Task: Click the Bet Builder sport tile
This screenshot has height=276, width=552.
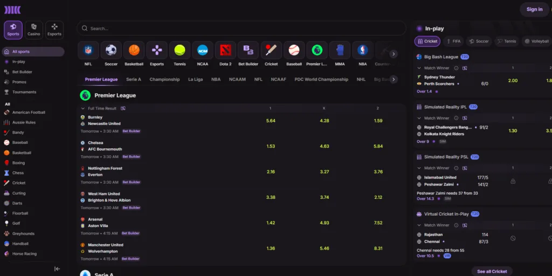Action: click(x=248, y=50)
